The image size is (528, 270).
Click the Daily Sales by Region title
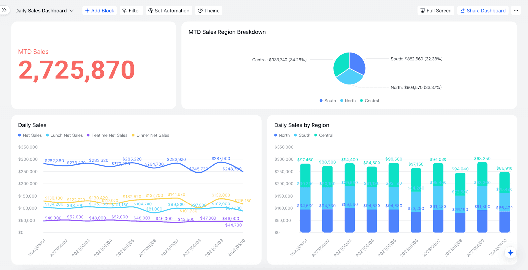pos(302,125)
